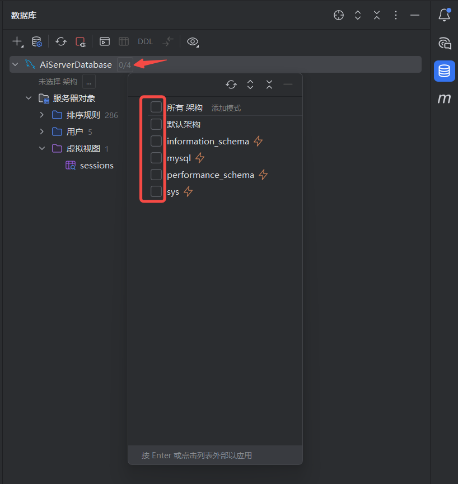Expand the 用户 folder
The image size is (458, 484).
tap(41, 132)
